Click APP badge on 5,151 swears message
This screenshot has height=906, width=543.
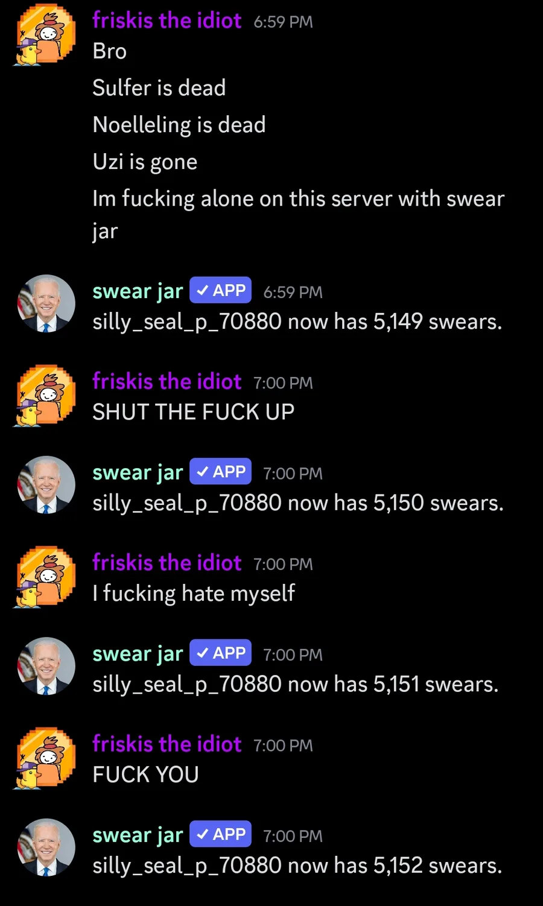(x=221, y=653)
